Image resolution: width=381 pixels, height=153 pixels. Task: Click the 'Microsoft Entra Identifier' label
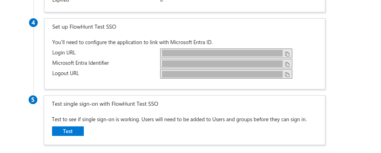click(x=81, y=63)
